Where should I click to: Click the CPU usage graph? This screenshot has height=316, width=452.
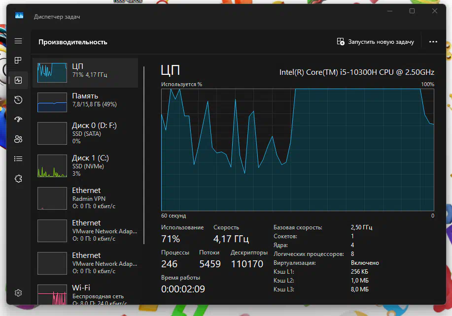[298, 150]
